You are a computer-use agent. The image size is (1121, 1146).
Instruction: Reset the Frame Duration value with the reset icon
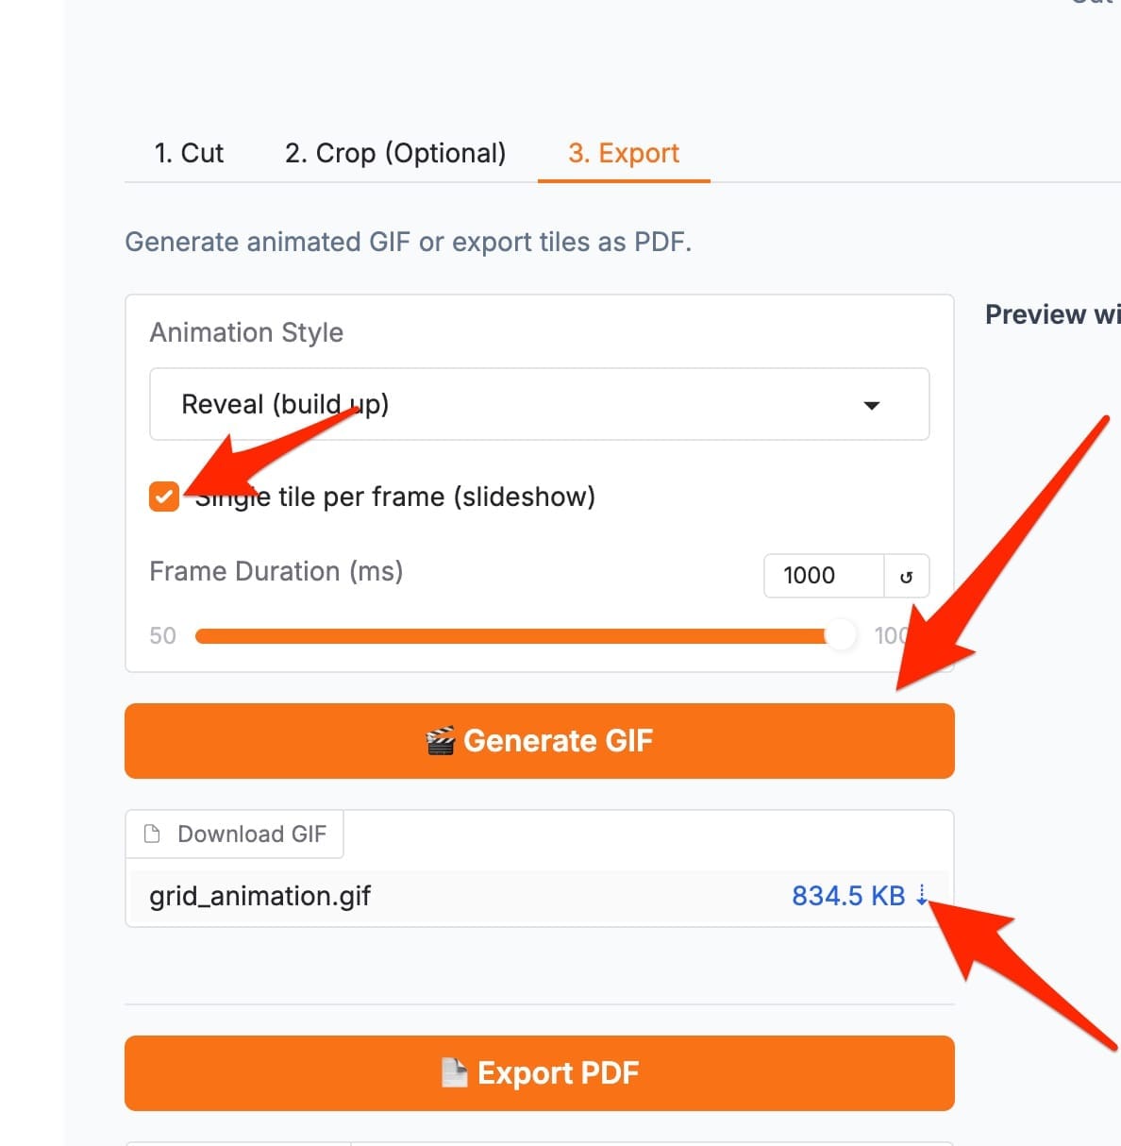pos(907,577)
